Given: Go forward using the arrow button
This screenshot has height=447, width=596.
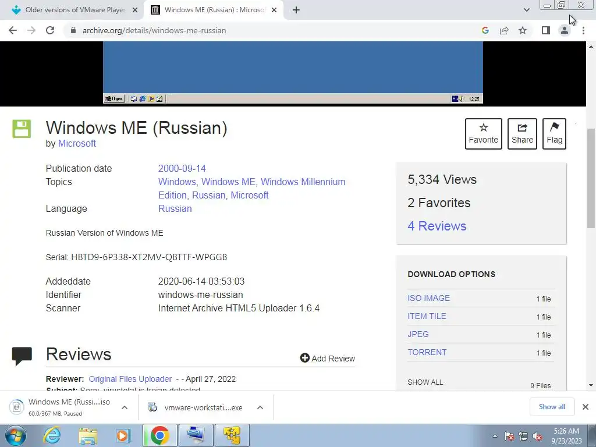Looking at the screenshot, I should pyautogui.click(x=31, y=30).
